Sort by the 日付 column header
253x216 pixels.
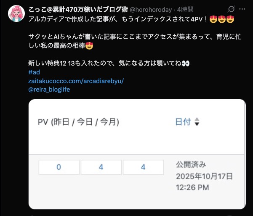[183, 122]
